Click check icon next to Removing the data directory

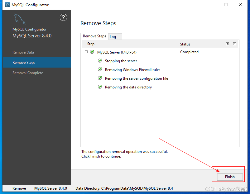tap(100, 87)
